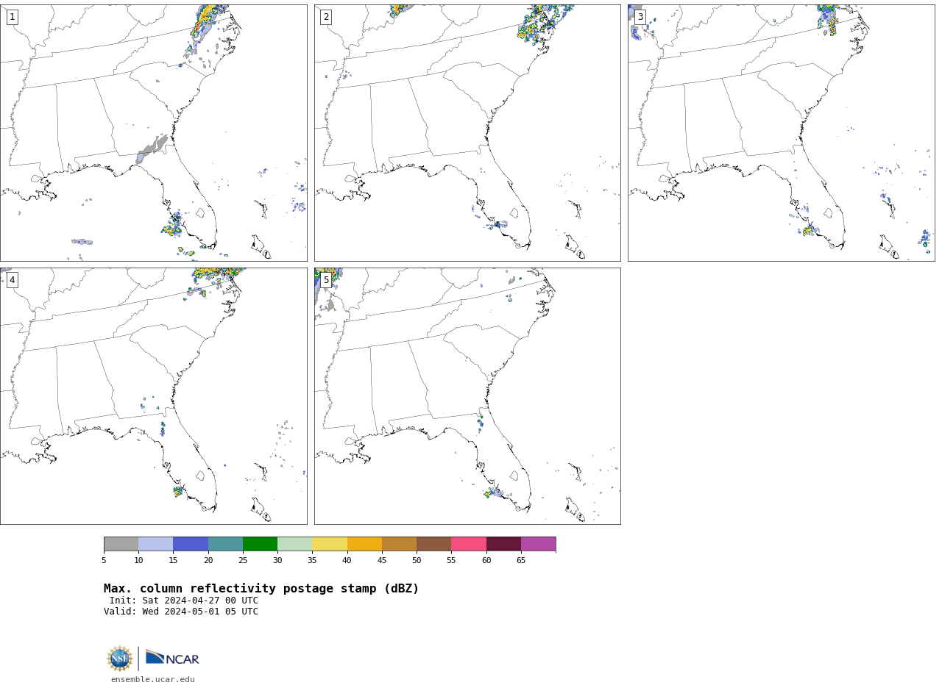Click the tan 45-50 dBZ swatch
Viewport: 942px width, 688px height.
pyautogui.click(x=399, y=544)
